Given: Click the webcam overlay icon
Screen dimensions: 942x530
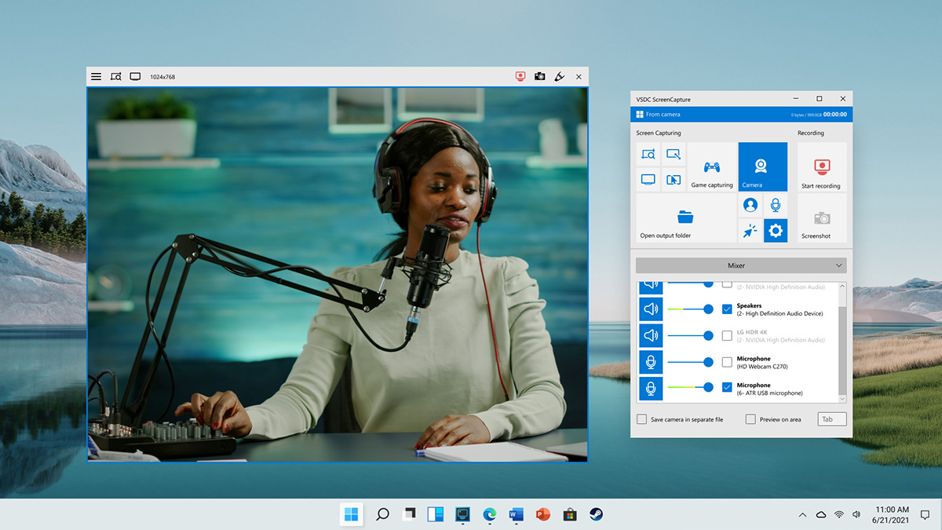Looking at the screenshot, I should pyautogui.click(x=750, y=205).
